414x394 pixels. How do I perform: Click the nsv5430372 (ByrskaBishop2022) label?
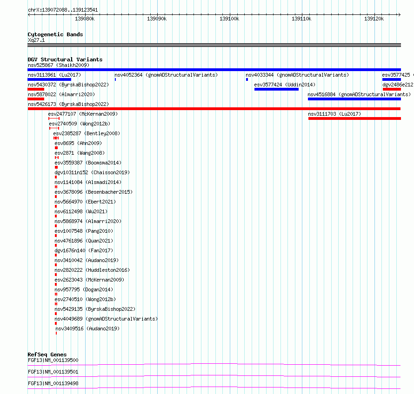[68, 85]
